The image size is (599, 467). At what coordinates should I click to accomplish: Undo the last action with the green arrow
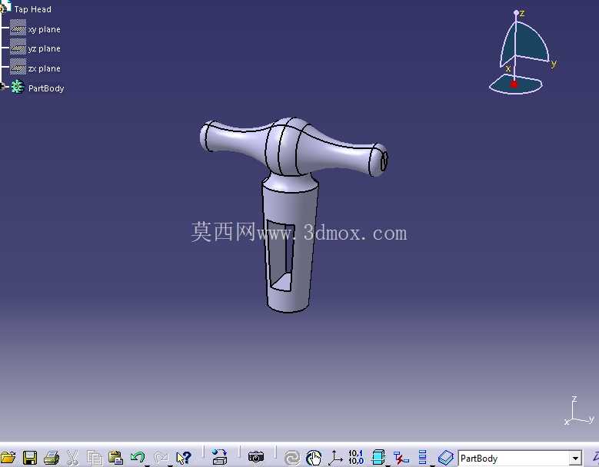[x=138, y=457]
